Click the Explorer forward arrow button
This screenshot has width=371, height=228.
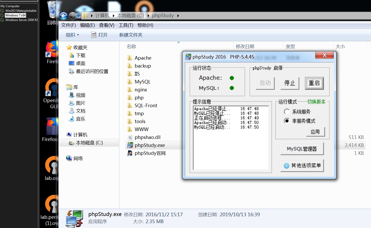72,16
